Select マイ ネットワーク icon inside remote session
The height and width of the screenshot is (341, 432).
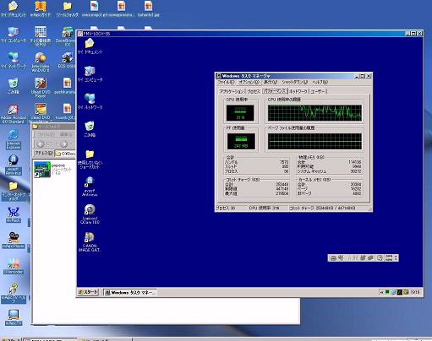pos(90,101)
